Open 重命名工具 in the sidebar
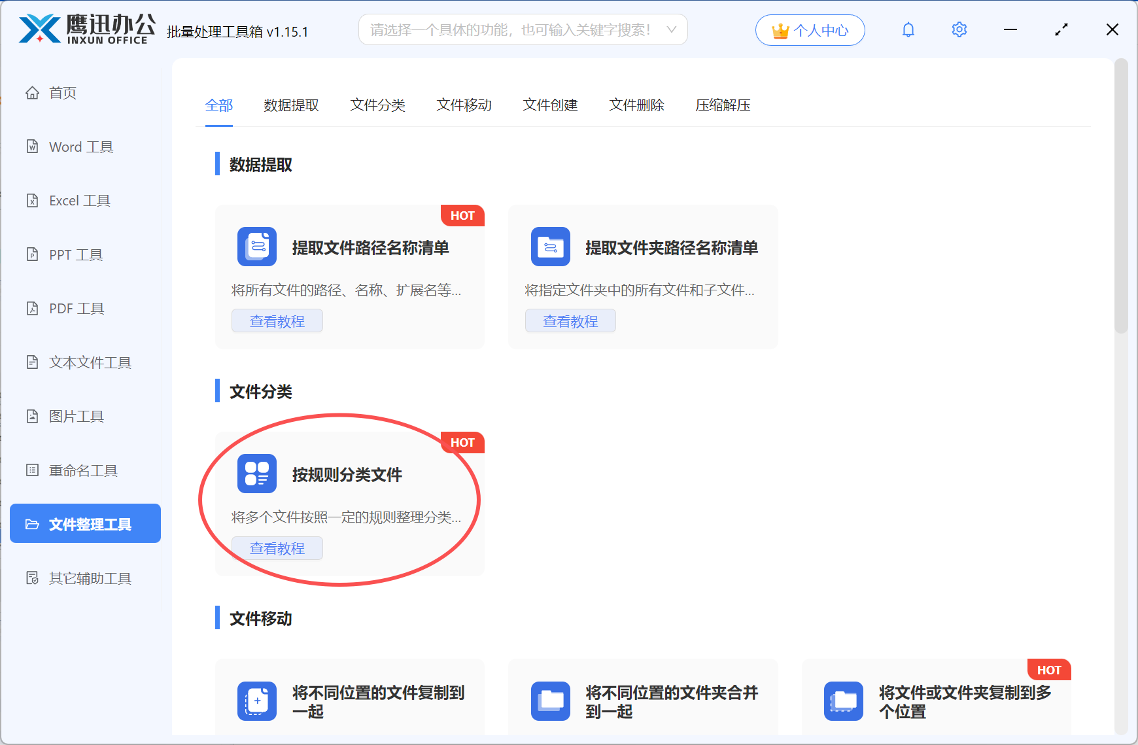1138x745 pixels. point(85,470)
